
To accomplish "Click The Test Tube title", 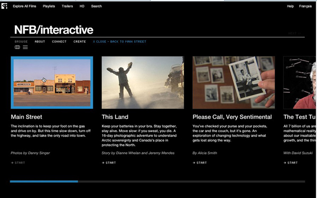I will [300, 117].
